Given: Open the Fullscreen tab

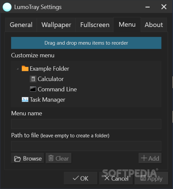Looking at the screenshot, I should pyautogui.click(x=95, y=25).
